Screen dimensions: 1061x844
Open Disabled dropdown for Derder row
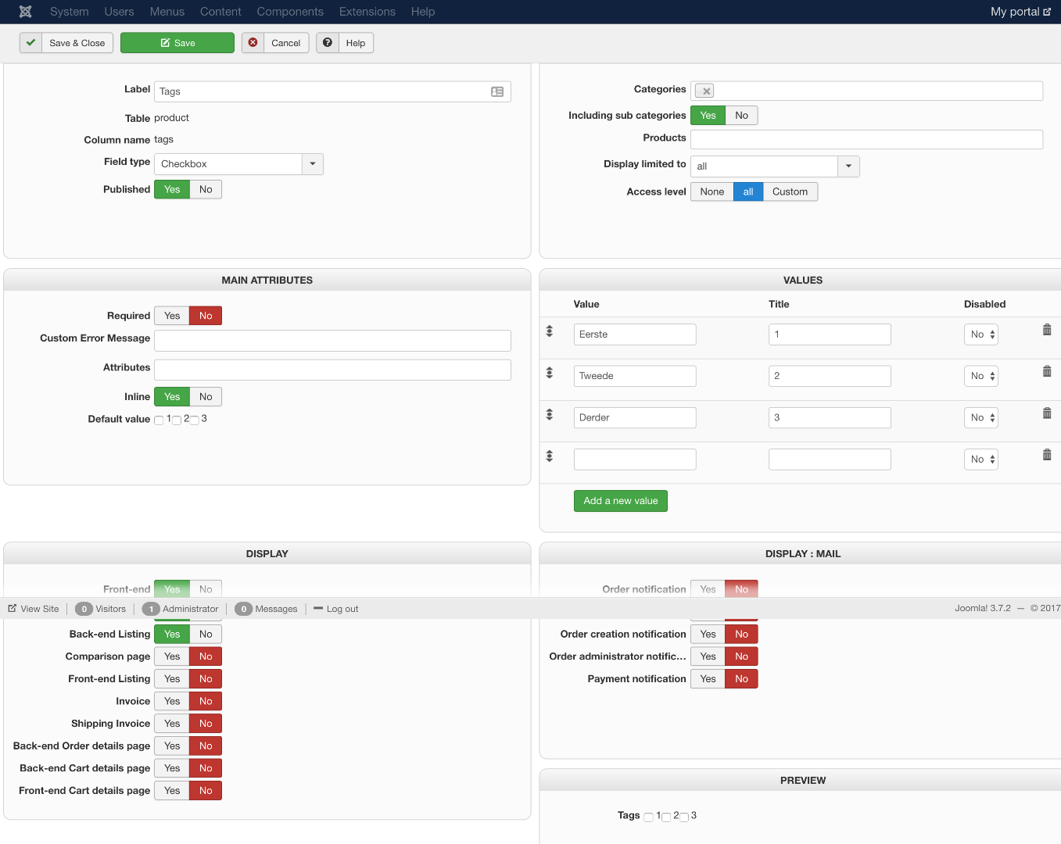981,418
